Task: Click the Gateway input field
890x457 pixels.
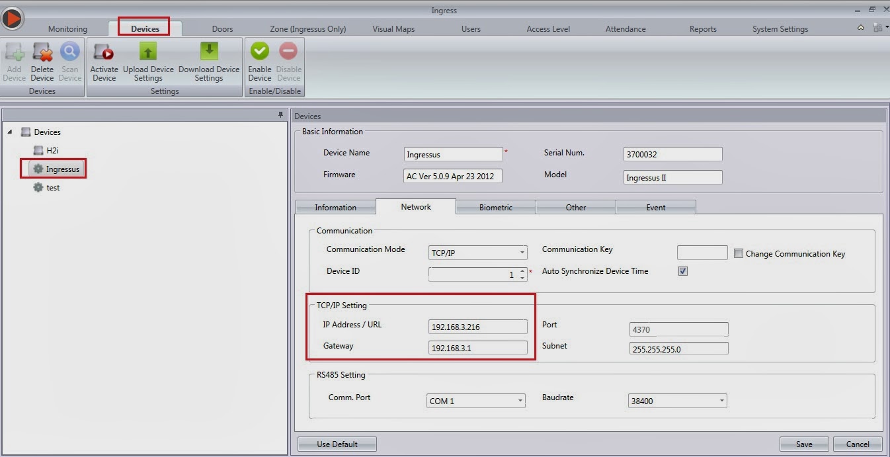Action: tap(478, 347)
